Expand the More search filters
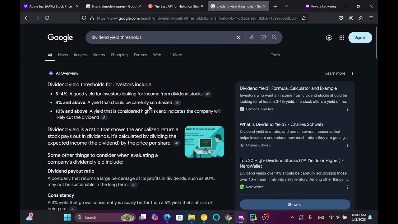398x224 pixels. coord(175,55)
